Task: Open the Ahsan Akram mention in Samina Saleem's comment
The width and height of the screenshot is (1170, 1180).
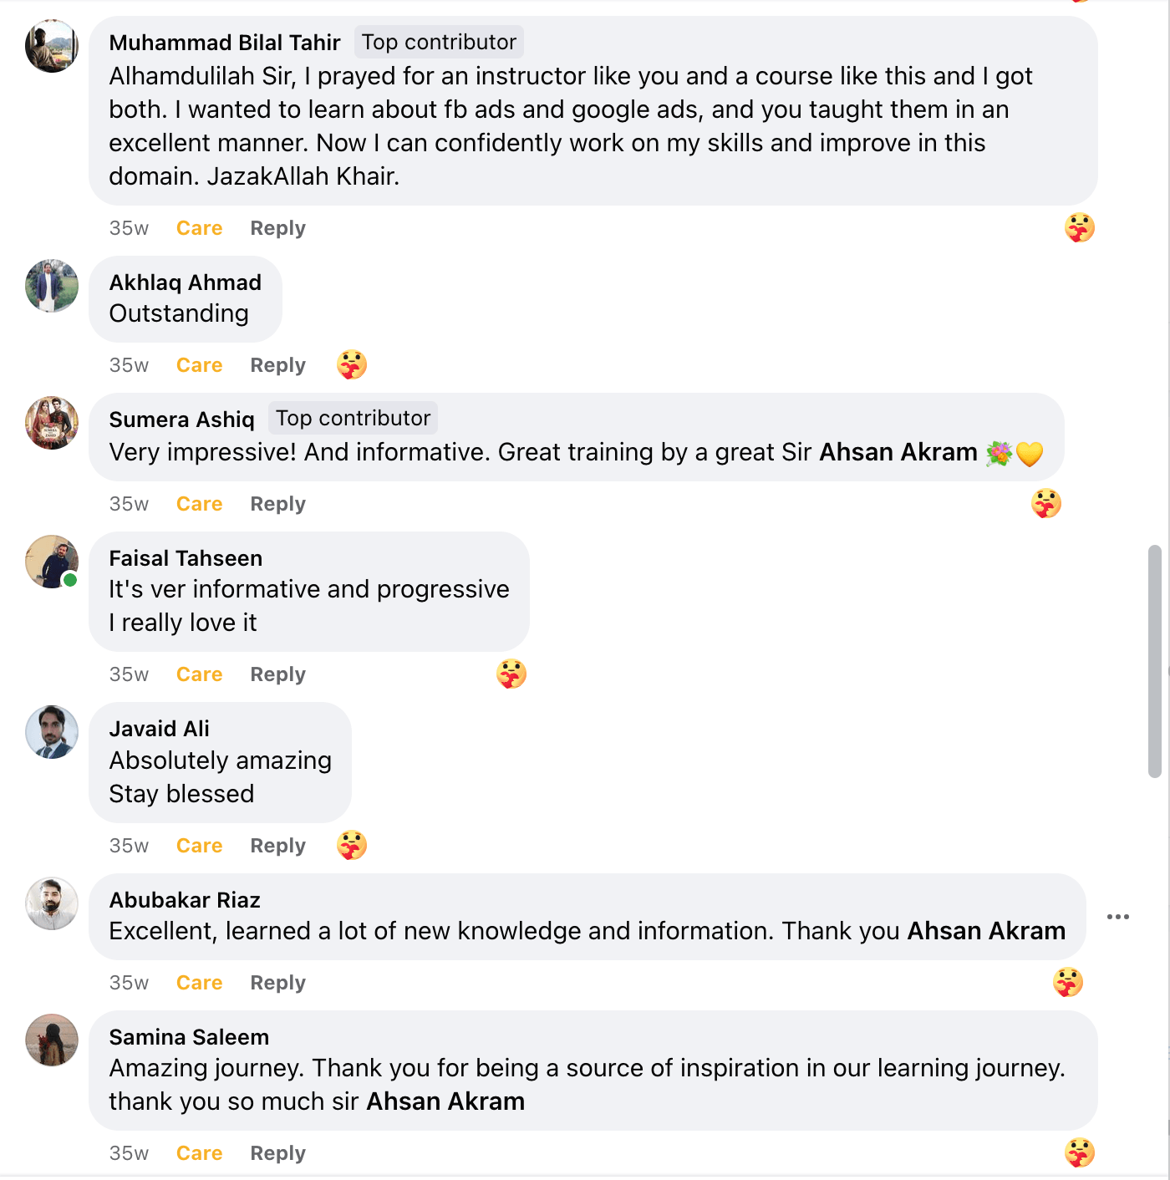Action: tap(444, 1101)
